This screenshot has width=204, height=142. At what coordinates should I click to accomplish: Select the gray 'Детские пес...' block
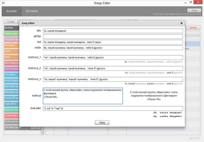(x=12, y=127)
